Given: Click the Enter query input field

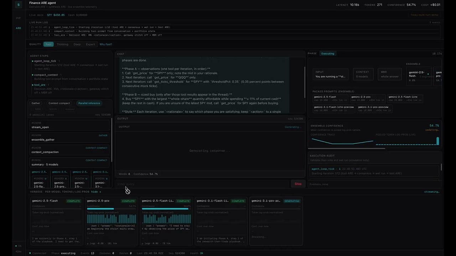Looking at the screenshot, I should (202, 184).
